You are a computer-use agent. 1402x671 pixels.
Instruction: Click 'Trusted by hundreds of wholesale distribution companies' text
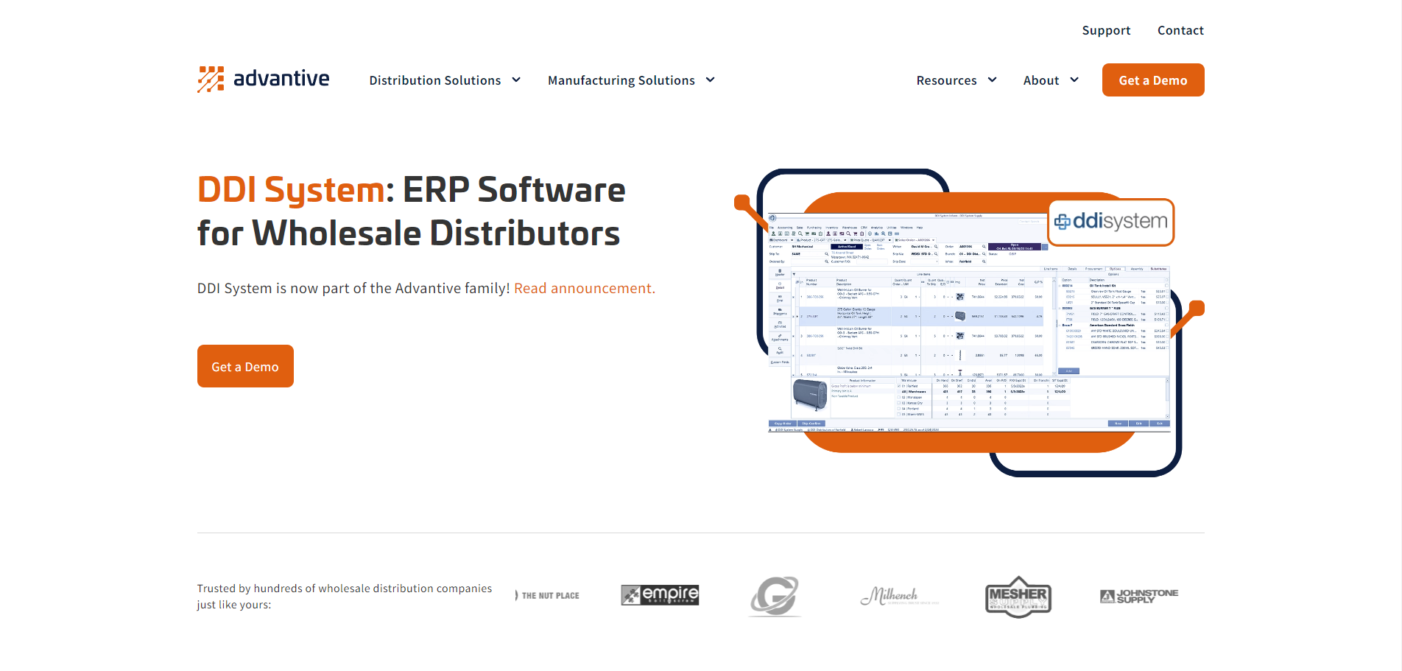(x=345, y=589)
